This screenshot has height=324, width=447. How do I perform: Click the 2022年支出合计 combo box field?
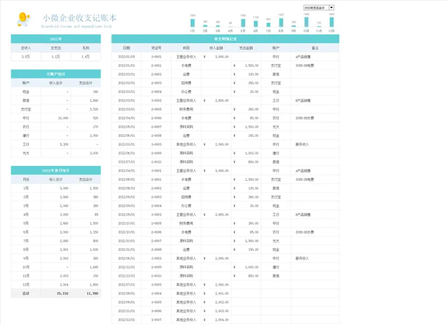pyautogui.click(x=316, y=8)
